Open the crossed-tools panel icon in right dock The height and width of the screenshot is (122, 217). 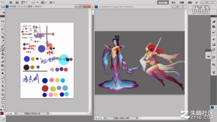coord(214,57)
